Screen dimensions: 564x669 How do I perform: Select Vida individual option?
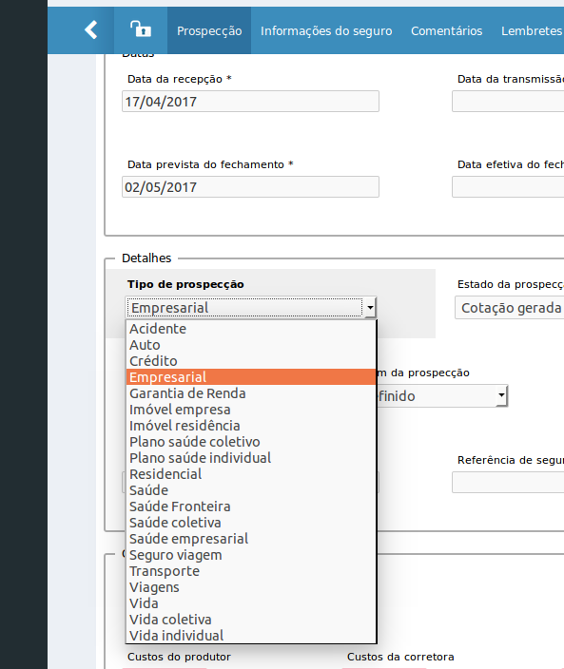251,636
